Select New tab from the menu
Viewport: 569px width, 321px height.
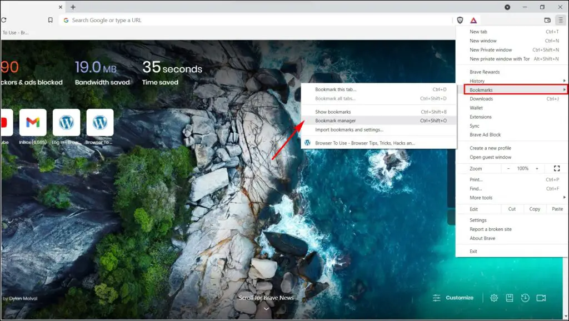point(512,32)
